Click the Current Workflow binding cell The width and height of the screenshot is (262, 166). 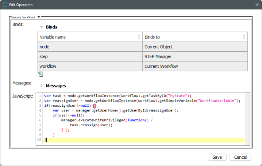tap(195, 66)
